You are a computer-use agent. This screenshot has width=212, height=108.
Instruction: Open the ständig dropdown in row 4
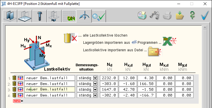coord(95,95)
